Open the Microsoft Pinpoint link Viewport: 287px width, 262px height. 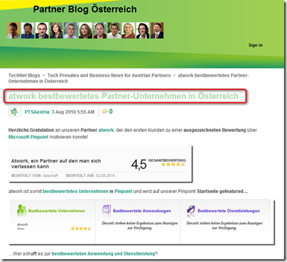pyautogui.click(x=28, y=137)
